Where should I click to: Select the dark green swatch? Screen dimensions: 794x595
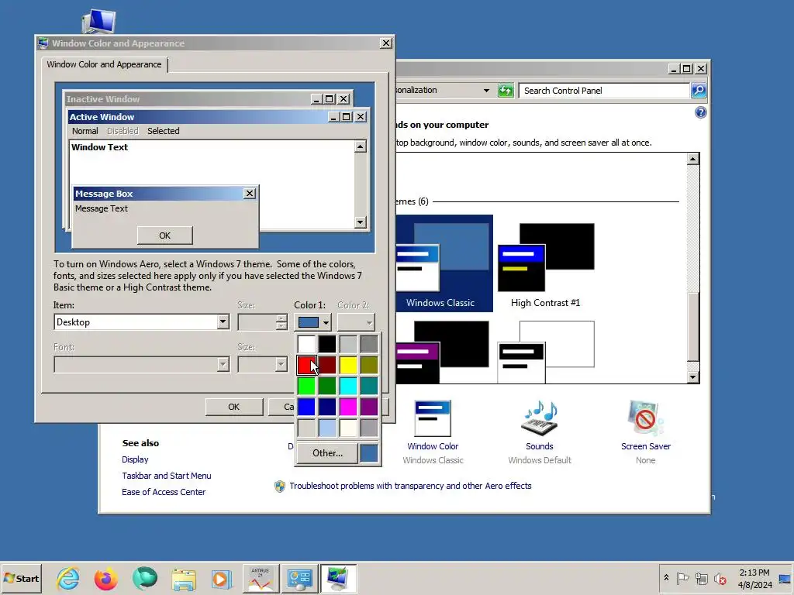point(327,386)
